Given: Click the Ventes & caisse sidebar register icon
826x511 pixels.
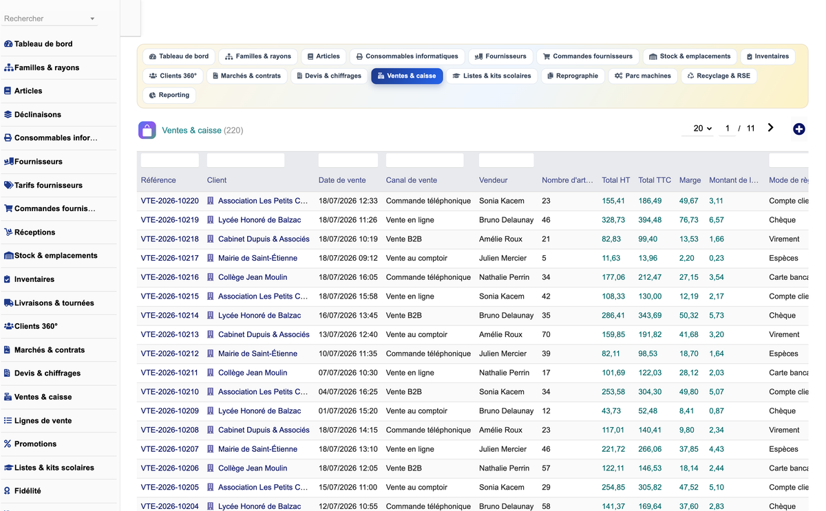Looking at the screenshot, I should [x=8, y=397].
